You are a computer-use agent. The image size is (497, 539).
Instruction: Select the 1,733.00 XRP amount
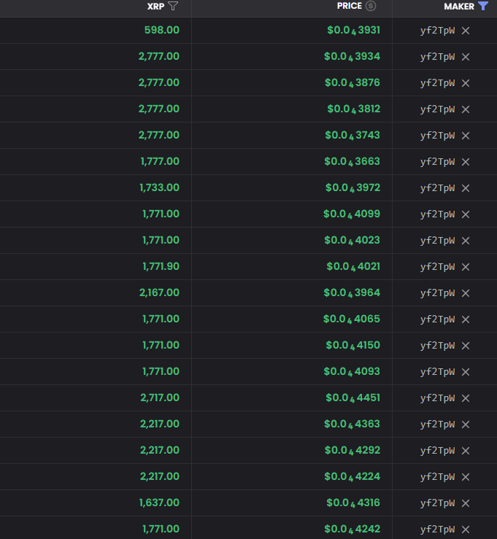(159, 187)
